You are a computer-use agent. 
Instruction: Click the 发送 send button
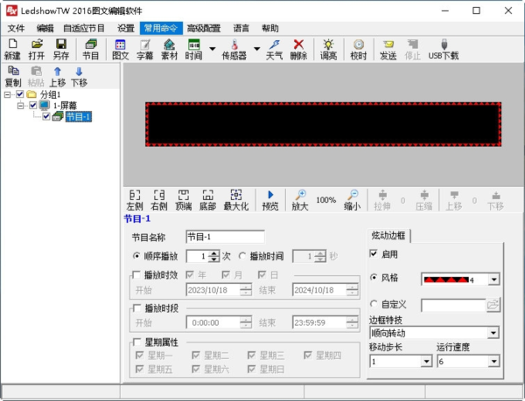(x=388, y=48)
